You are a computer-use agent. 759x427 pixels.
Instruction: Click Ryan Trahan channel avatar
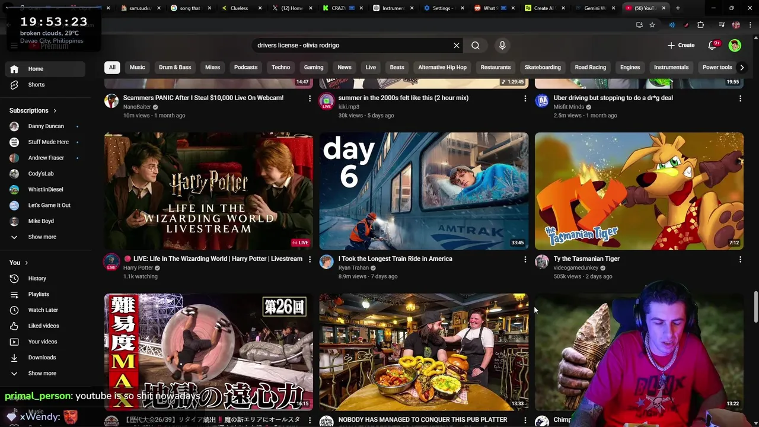coord(327,262)
